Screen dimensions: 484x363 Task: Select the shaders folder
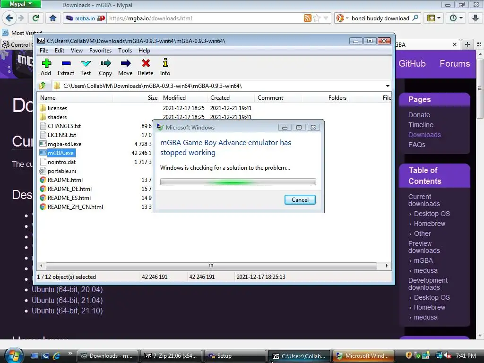[57, 117]
